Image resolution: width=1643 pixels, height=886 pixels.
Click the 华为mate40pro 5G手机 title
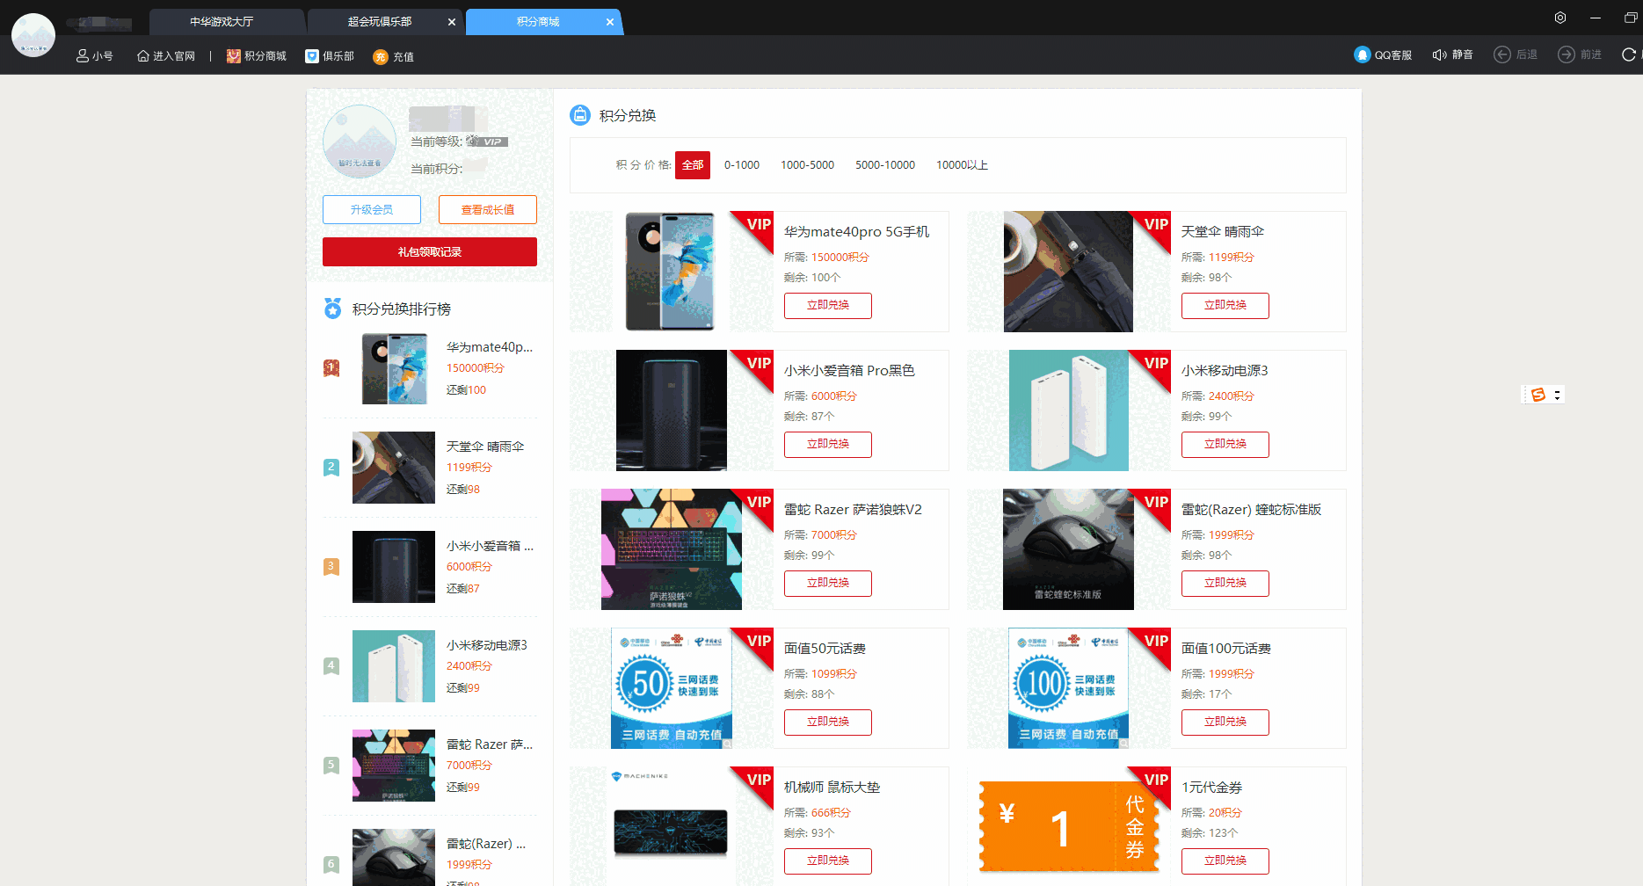tap(856, 232)
